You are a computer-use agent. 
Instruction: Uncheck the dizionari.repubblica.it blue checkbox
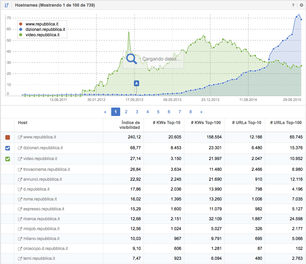8,148
